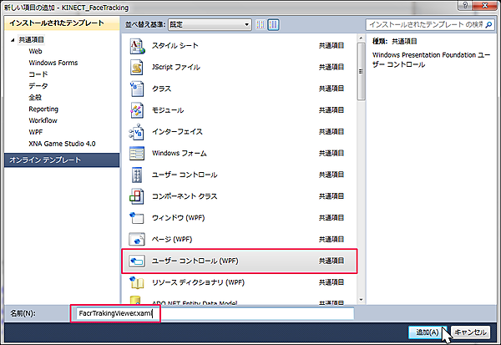Select the JScript file template icon
The image size is (501, 345).
137,68
